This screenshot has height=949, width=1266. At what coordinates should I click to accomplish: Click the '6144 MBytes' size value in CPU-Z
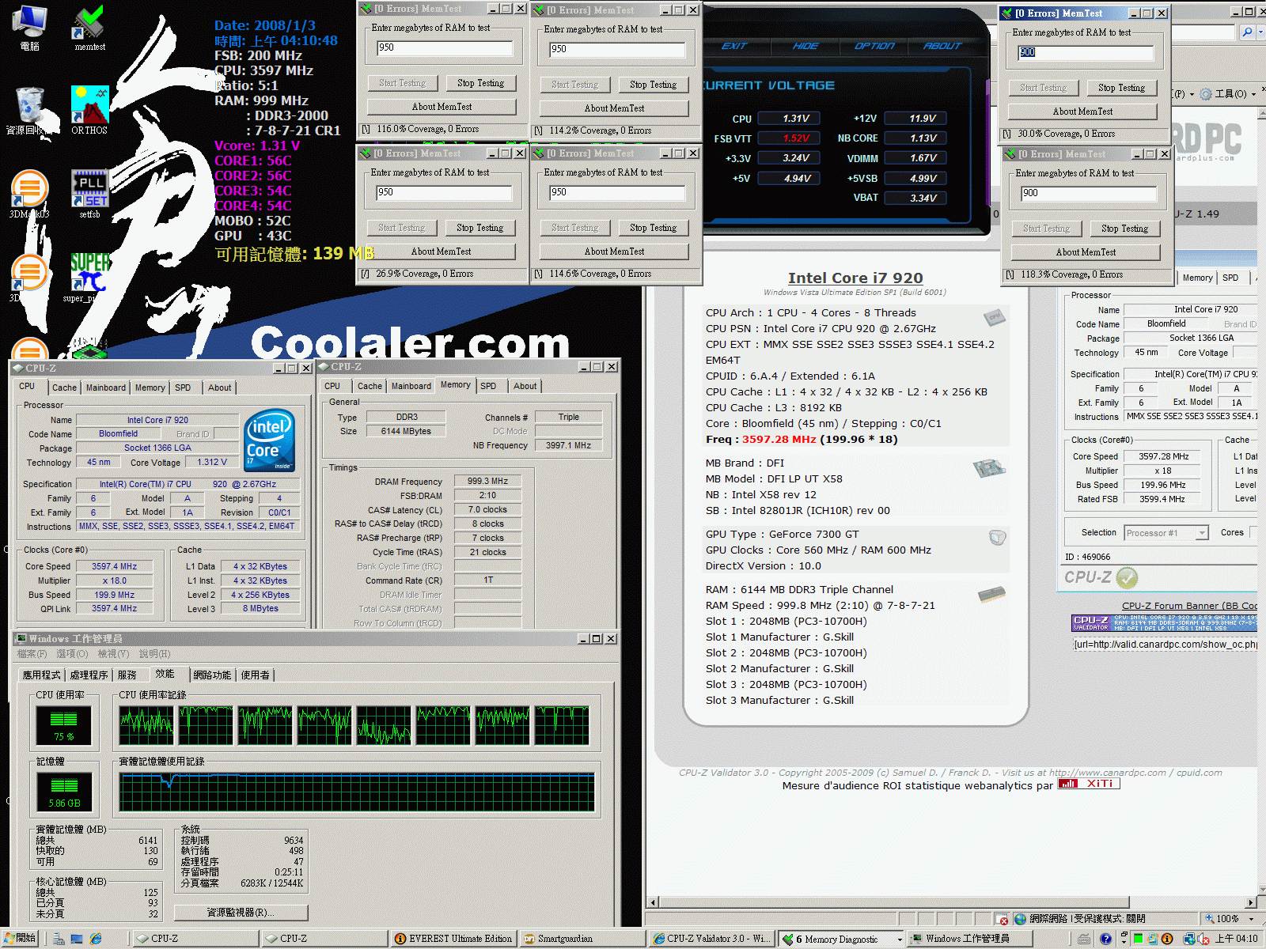[x=406, y=432]
